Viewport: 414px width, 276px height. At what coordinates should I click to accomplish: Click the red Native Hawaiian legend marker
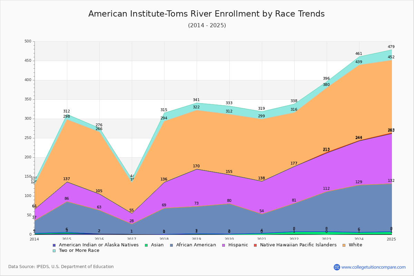(255, 245)
